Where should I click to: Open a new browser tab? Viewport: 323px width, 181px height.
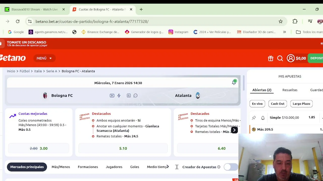[x=141, y=9]
